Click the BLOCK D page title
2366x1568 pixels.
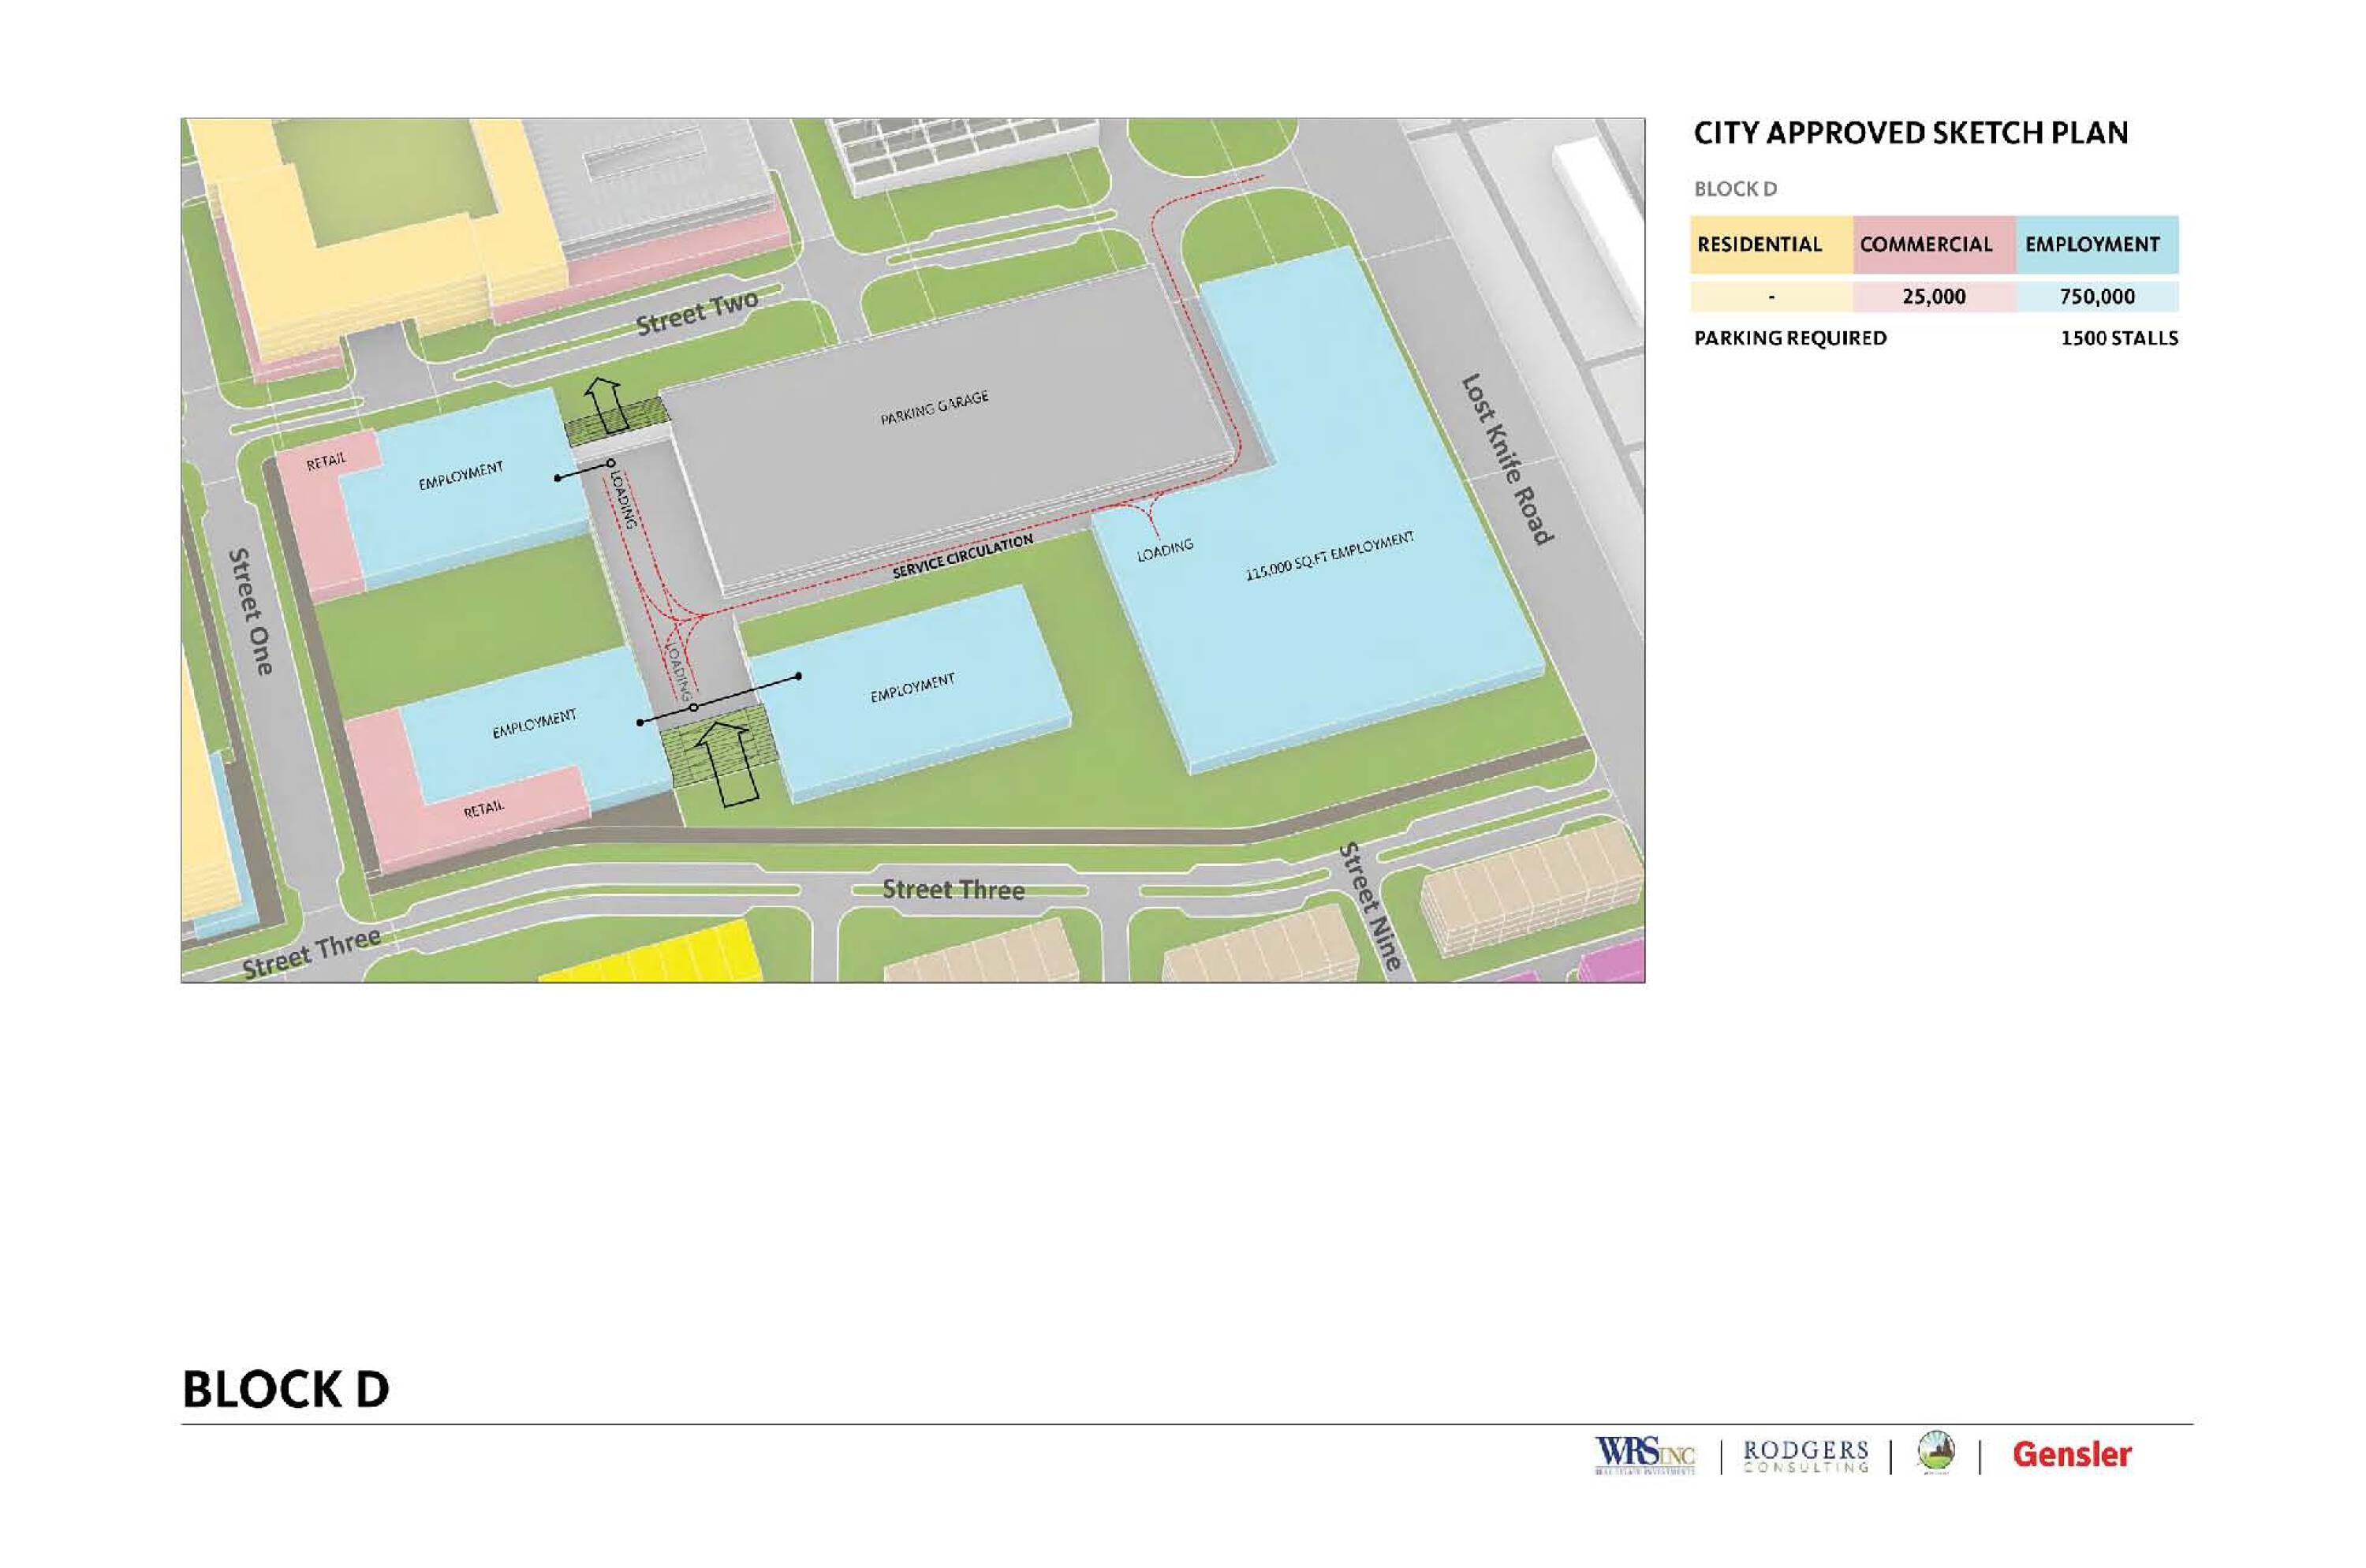(x=286, y=1389)
